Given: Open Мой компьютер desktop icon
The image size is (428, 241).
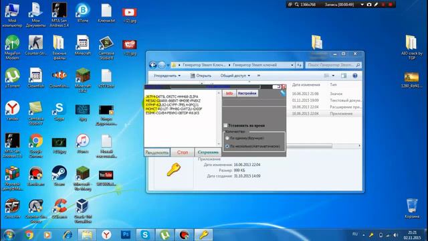Looking at the screenshot, I should [12, 15].
